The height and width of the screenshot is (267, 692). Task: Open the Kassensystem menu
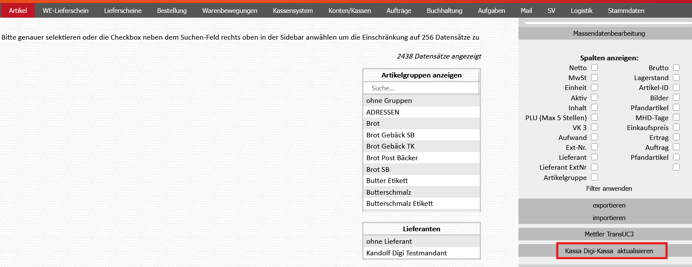coord(293,11)
